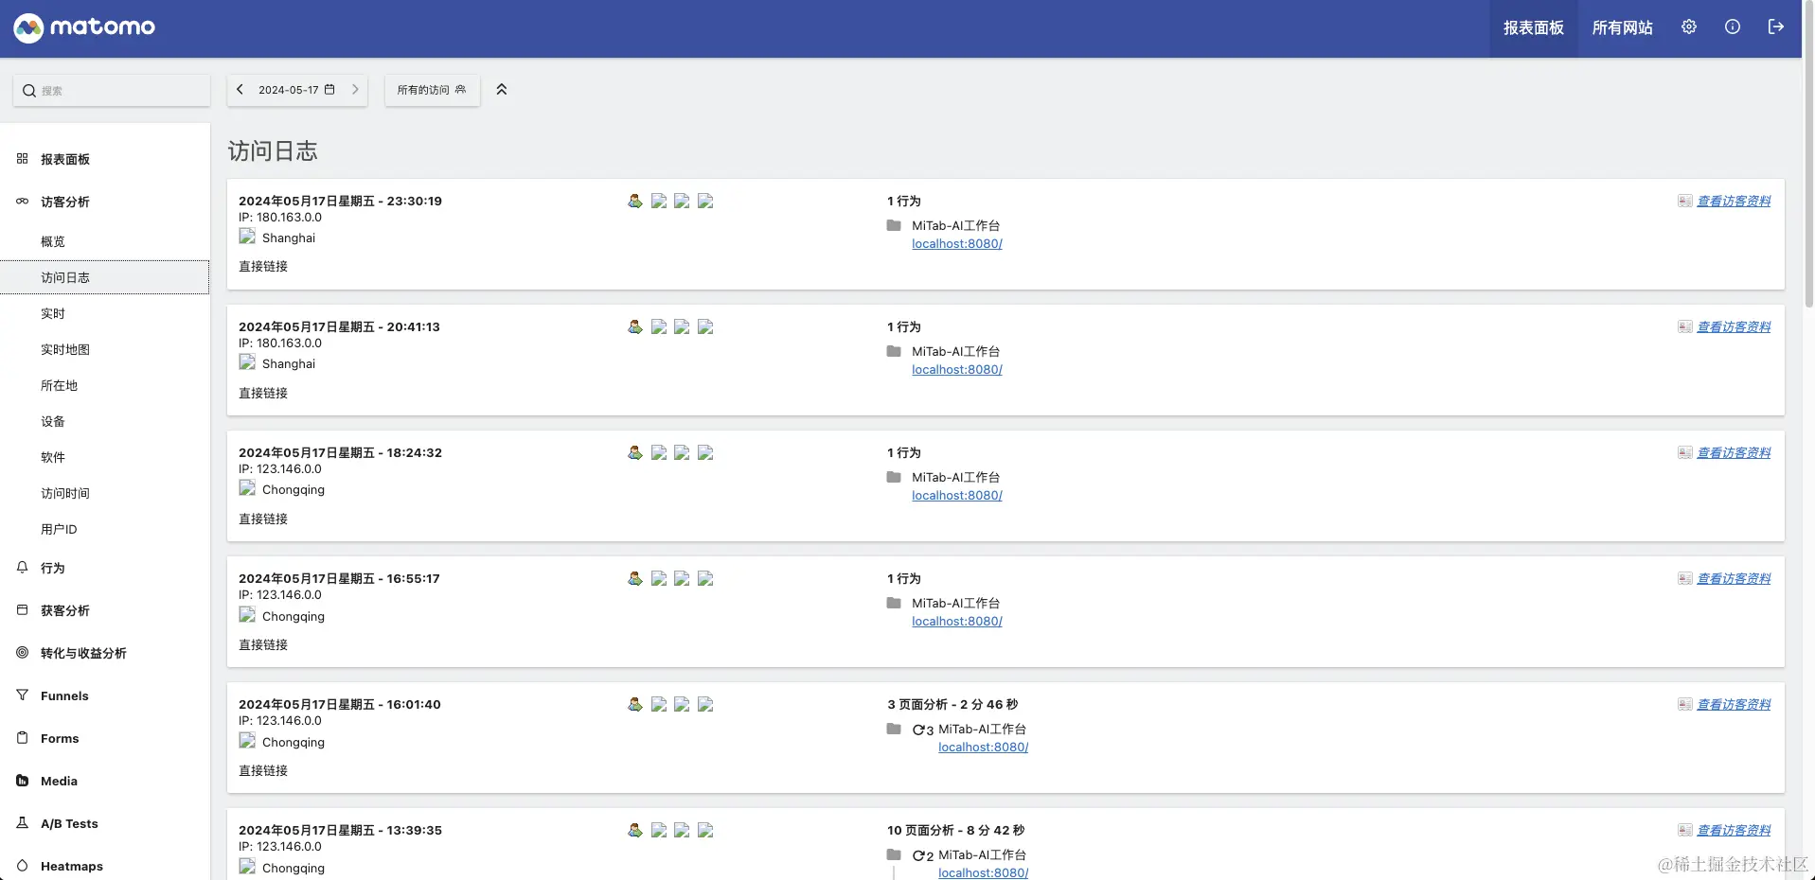Open 查看访客资料 for the 13:39:35 visit
This screenshot has width=1815, height=880.
click(x=1734, y=830)
